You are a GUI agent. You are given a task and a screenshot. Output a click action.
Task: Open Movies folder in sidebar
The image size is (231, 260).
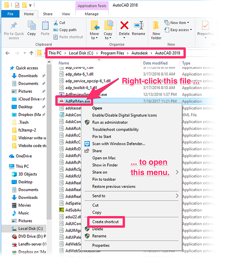(x=25, y=205)
